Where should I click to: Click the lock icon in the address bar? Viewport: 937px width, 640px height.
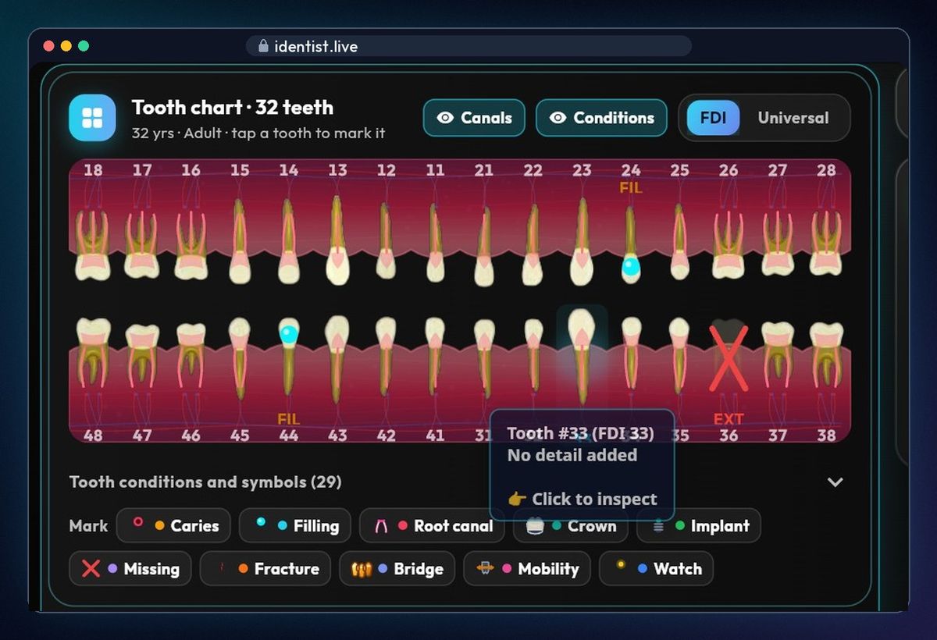coord(263,46)
